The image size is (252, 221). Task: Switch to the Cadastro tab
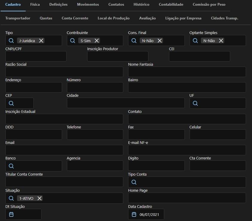point(13,4)
